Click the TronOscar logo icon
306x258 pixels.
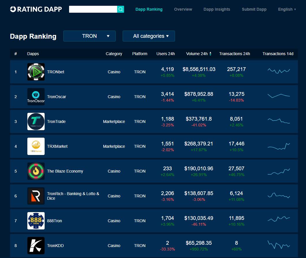(x=36, y=97)
